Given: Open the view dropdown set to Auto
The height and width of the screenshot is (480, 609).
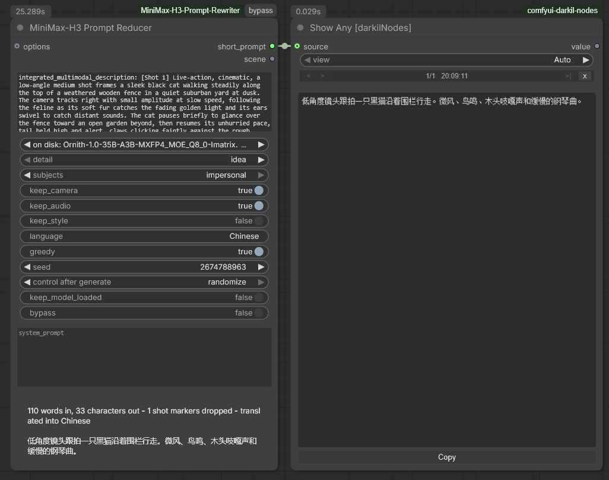Looking at the screenshot, I should click(446, 60).
